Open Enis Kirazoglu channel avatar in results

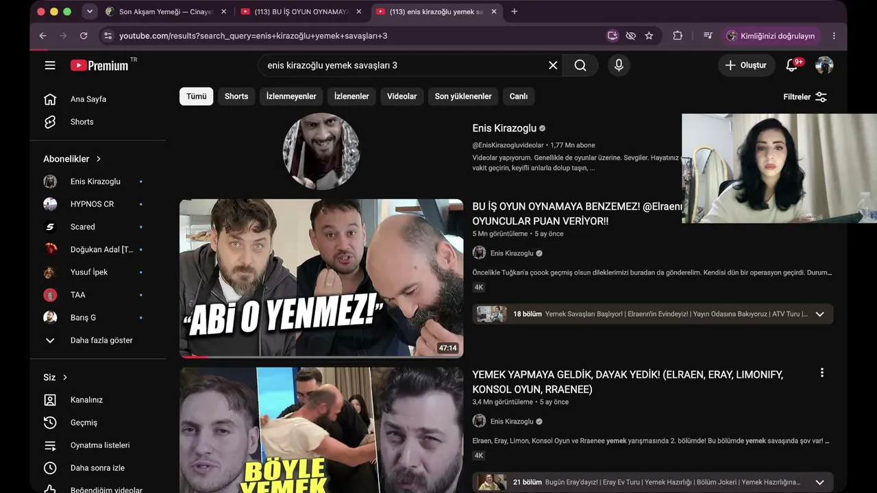tap(321, 151)
